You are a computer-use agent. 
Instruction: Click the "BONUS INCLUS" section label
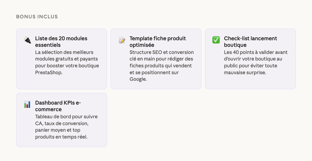37,17
